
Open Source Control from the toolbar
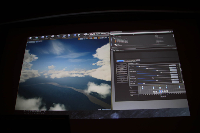click(x=36, y=38)
